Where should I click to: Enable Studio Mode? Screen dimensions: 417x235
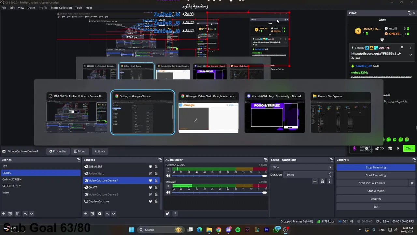point(376,191)
